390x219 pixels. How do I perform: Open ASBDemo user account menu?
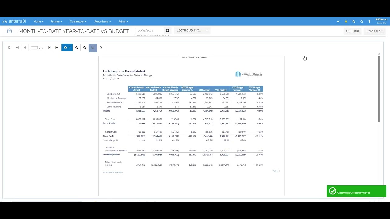coord(381,21)
